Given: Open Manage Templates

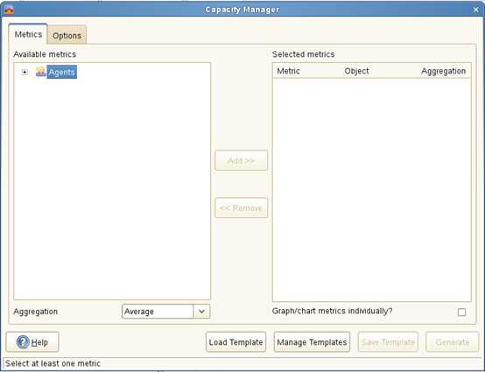Looking at the screenshot, I should [312, 342].
